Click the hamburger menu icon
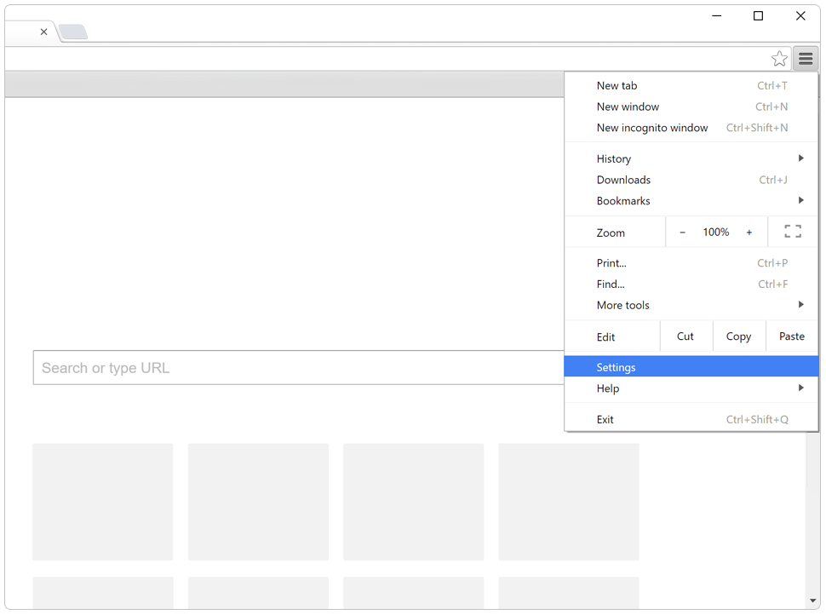Viewport: 826px width, 615px height. point(805,59)
